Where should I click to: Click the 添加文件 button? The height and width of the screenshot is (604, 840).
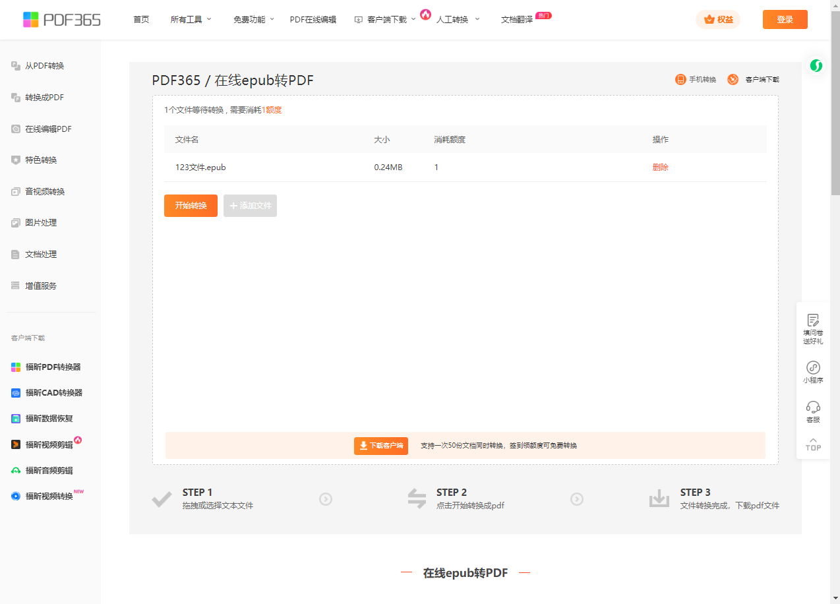pyautogui.click(x=250, y=206)
